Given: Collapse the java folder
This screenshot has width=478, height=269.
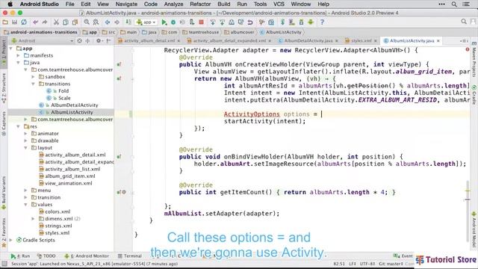Looking at the screenshot, I should coord(18,63).
